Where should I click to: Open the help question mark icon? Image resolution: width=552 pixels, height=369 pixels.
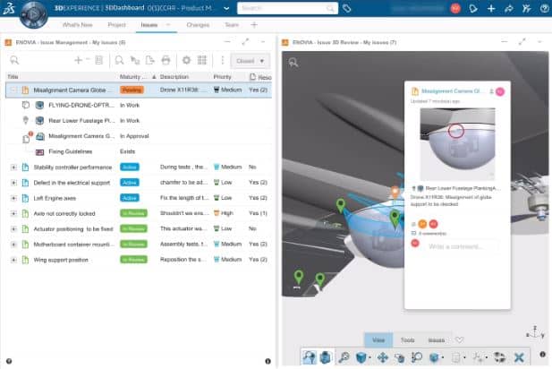(x=544, y=8)
